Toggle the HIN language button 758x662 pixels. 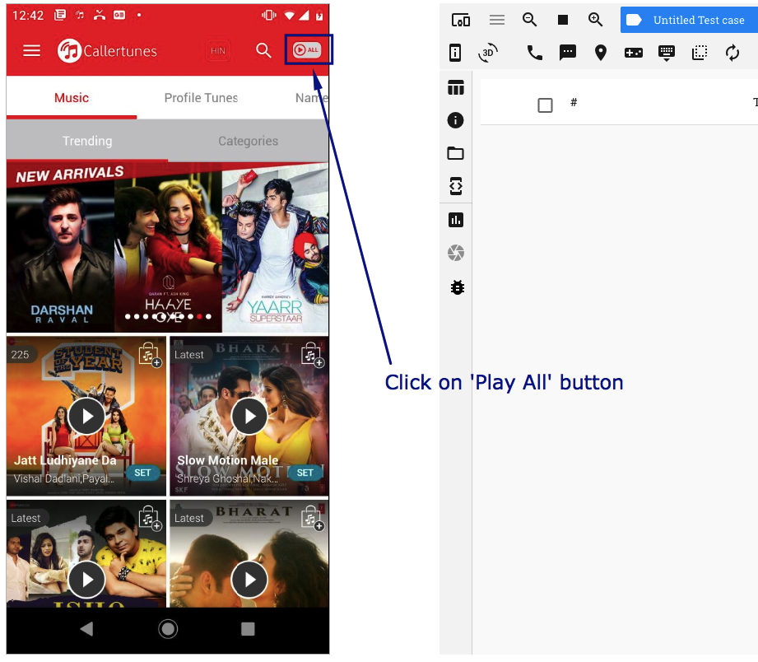pyautogui.click(x=218, y=50)
